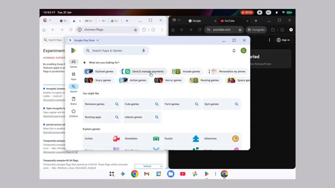Switch to Google tab in incognito window
Screen dimensions: 335x188
pos(202,21)
